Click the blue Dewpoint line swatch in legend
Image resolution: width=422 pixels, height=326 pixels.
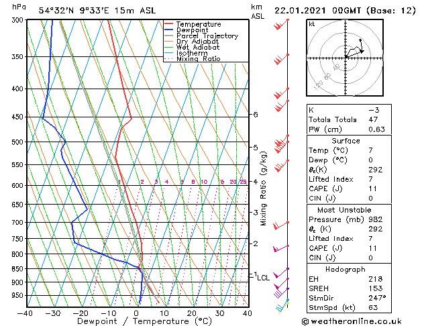click(x=168, y=30)
